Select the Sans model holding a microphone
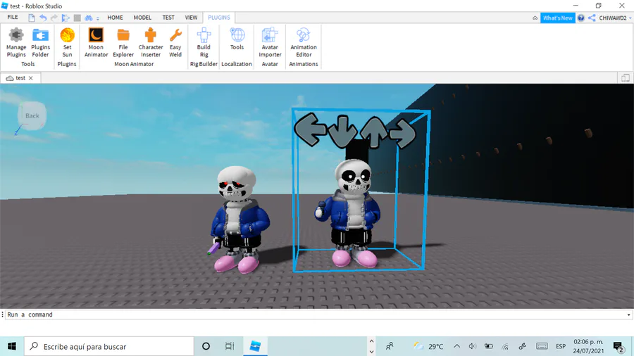Screen dimensions: 634x356 [349, 213]
